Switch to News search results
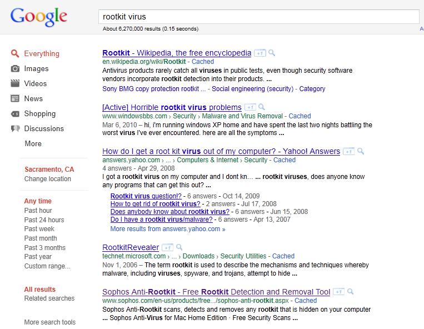The image size is (424, 329). pos(33,98)
